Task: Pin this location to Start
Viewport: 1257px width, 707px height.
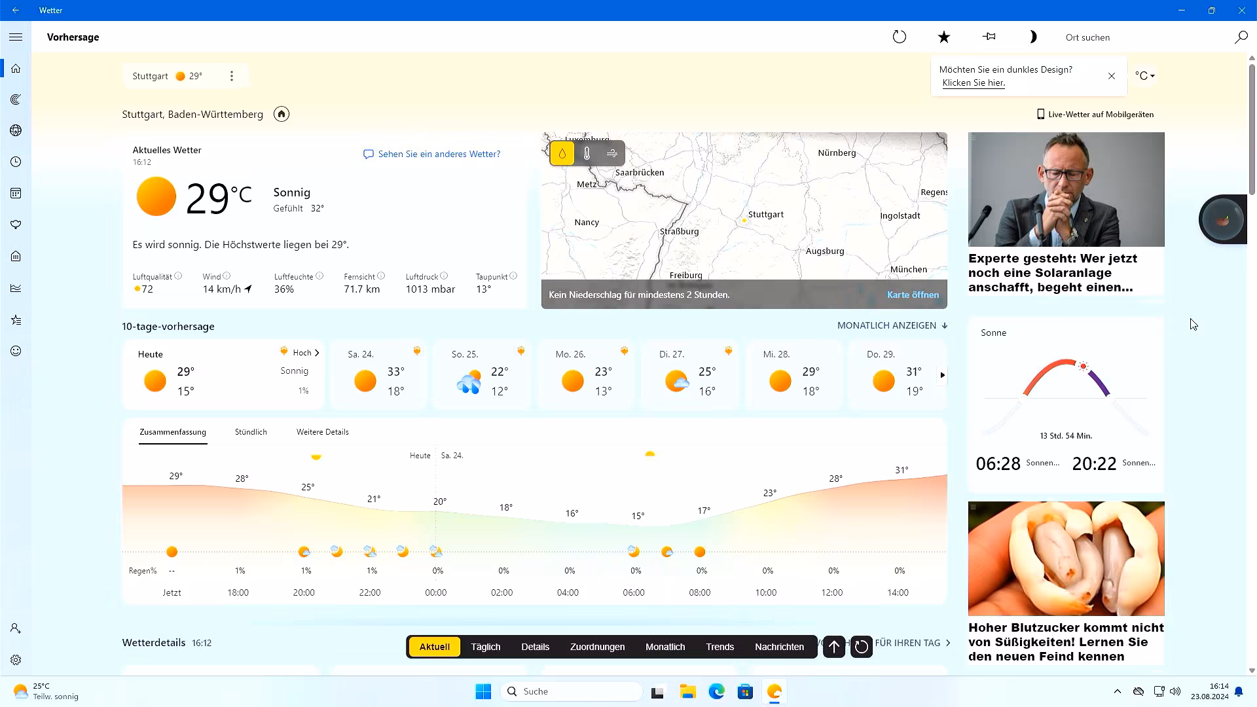Action: [x=989, y=37]
